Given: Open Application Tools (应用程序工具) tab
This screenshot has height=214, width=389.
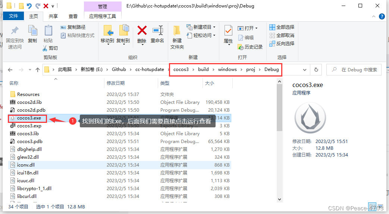Looking at the screenshot, I should 103,16.
